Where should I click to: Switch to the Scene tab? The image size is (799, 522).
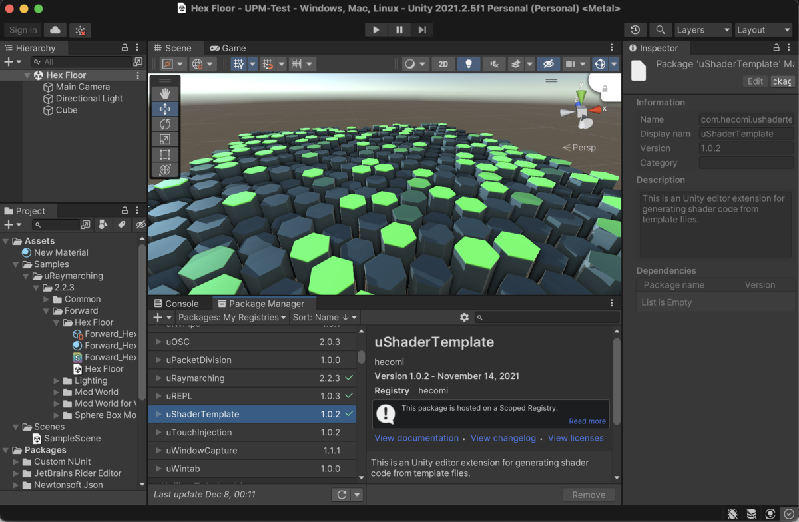coord(173,48)
